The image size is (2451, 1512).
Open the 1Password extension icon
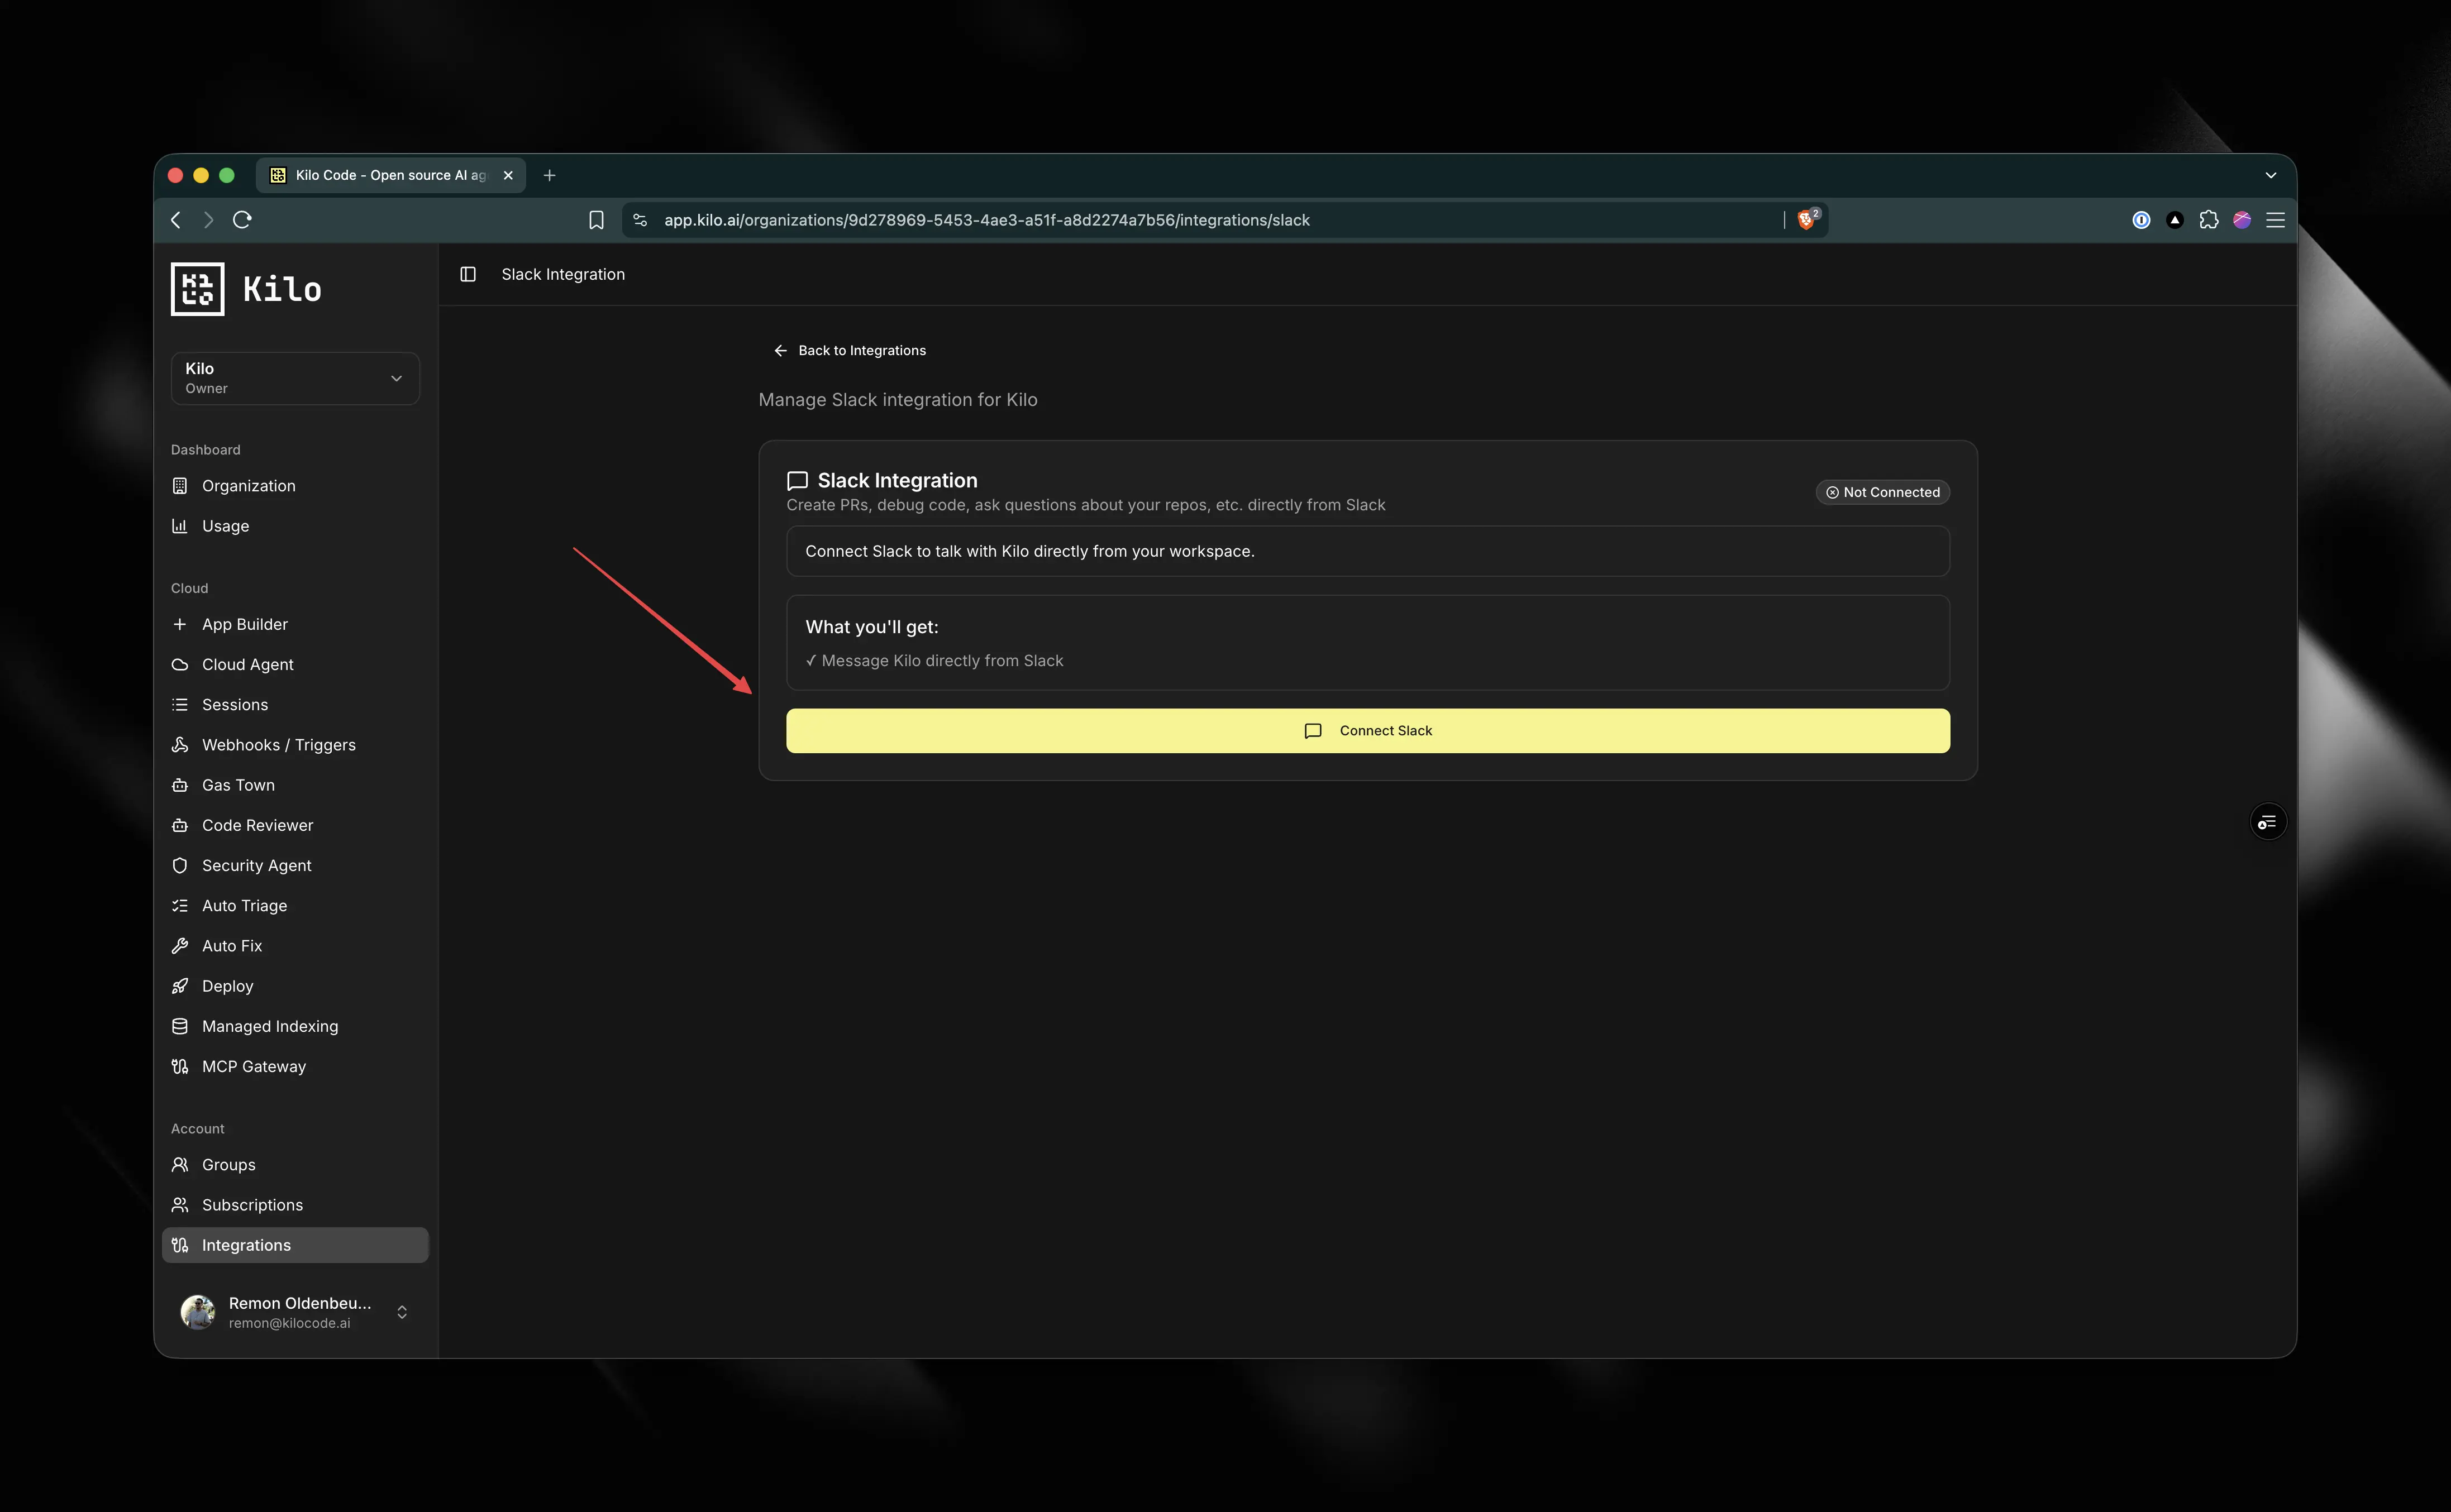click(2141, 220)
